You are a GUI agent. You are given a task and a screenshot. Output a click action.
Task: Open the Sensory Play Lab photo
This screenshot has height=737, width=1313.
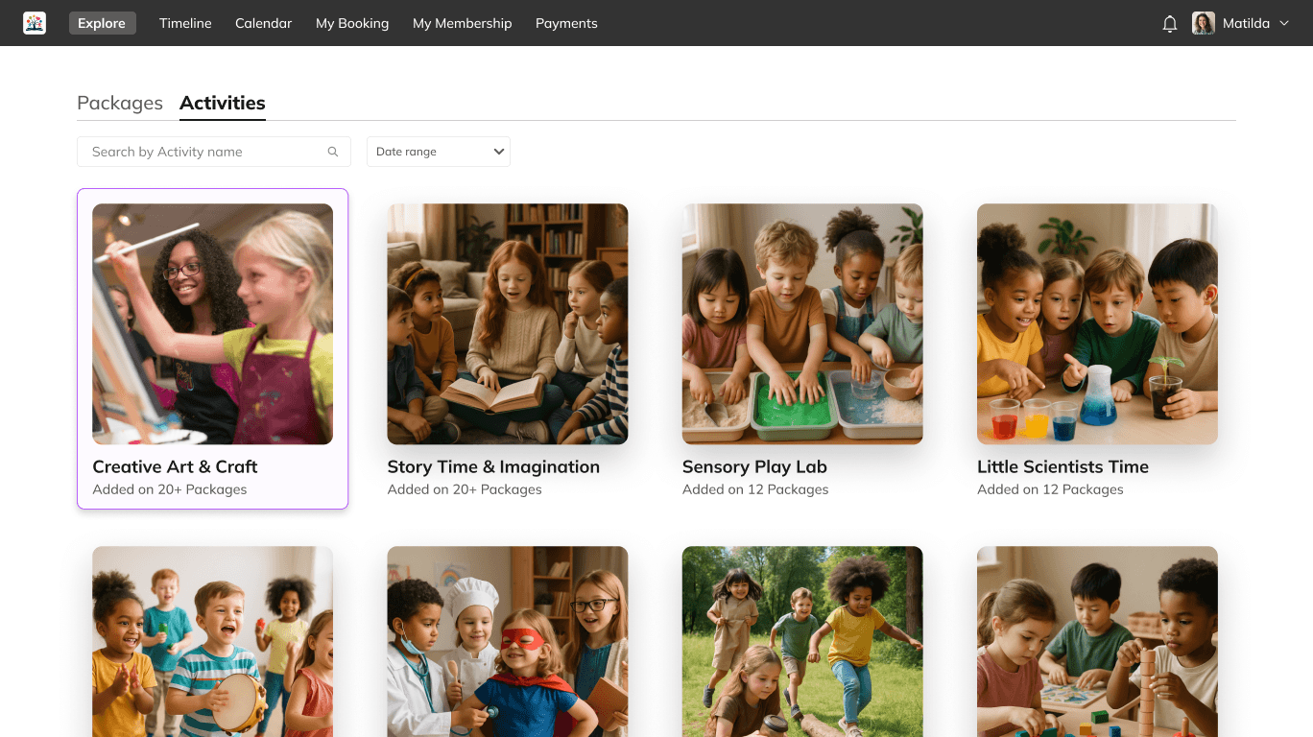point(802,323)
